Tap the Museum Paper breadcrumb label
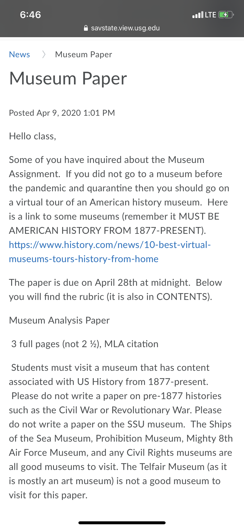 point(84,55)
